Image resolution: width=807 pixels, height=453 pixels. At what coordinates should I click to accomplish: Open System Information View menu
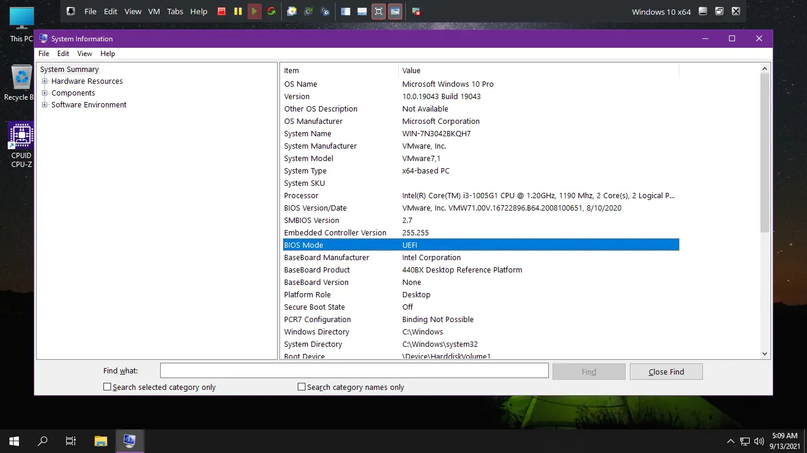[x=84, y=54]
